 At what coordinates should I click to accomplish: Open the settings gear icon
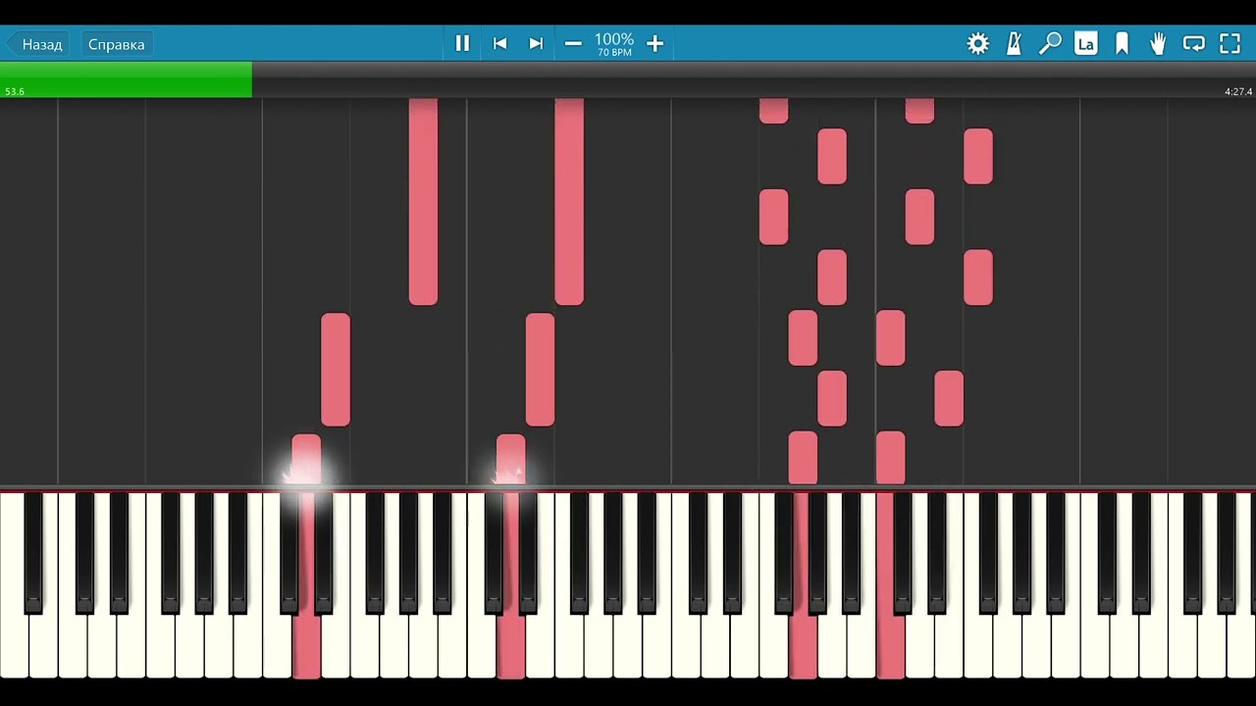click(978, 43)
